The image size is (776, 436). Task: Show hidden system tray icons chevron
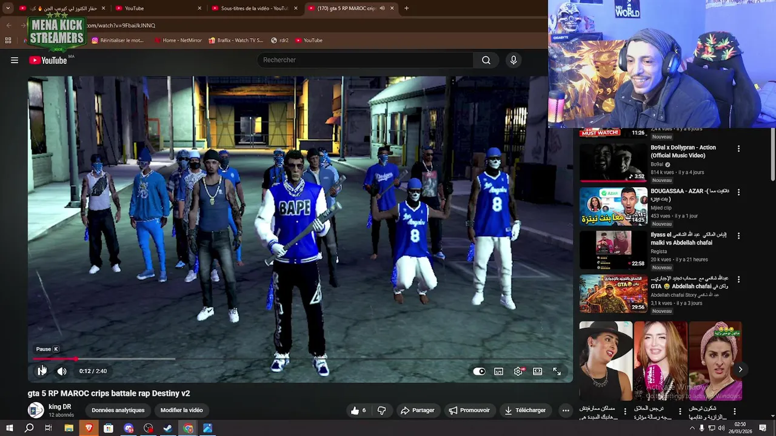click(x=692, y=428)
